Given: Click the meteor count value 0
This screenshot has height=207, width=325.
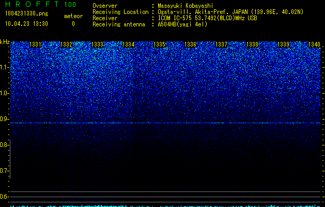Looking at the screenshot, I should [x=73, y=24].
